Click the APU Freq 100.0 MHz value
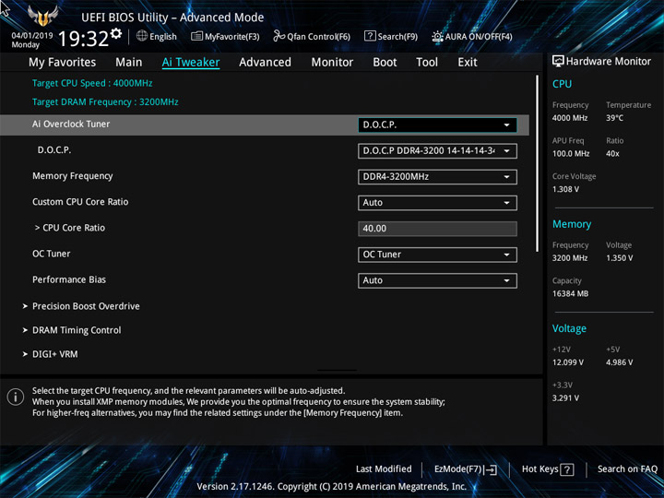This screenshot has width=664, height=498. click(571, 154)
